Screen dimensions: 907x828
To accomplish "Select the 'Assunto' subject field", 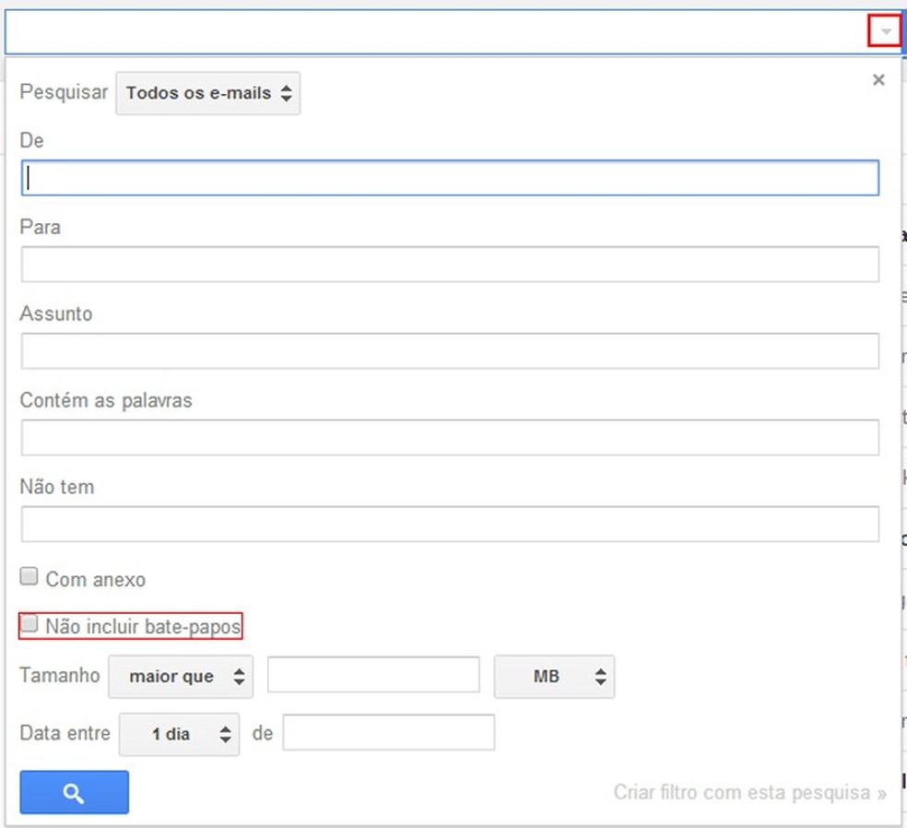I will (x=450, y=350).
